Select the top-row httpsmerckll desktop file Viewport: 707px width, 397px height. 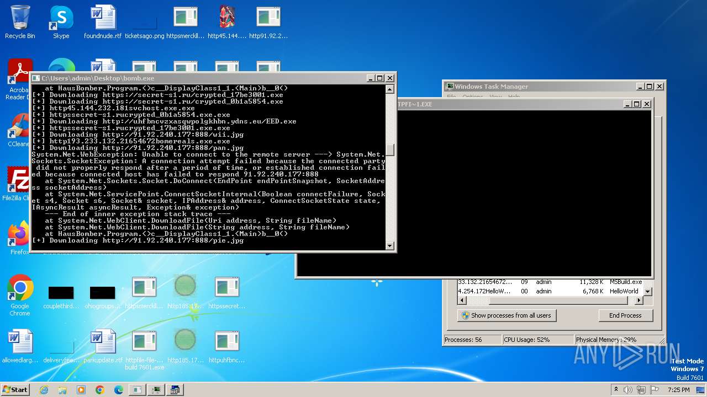point(186,22)
